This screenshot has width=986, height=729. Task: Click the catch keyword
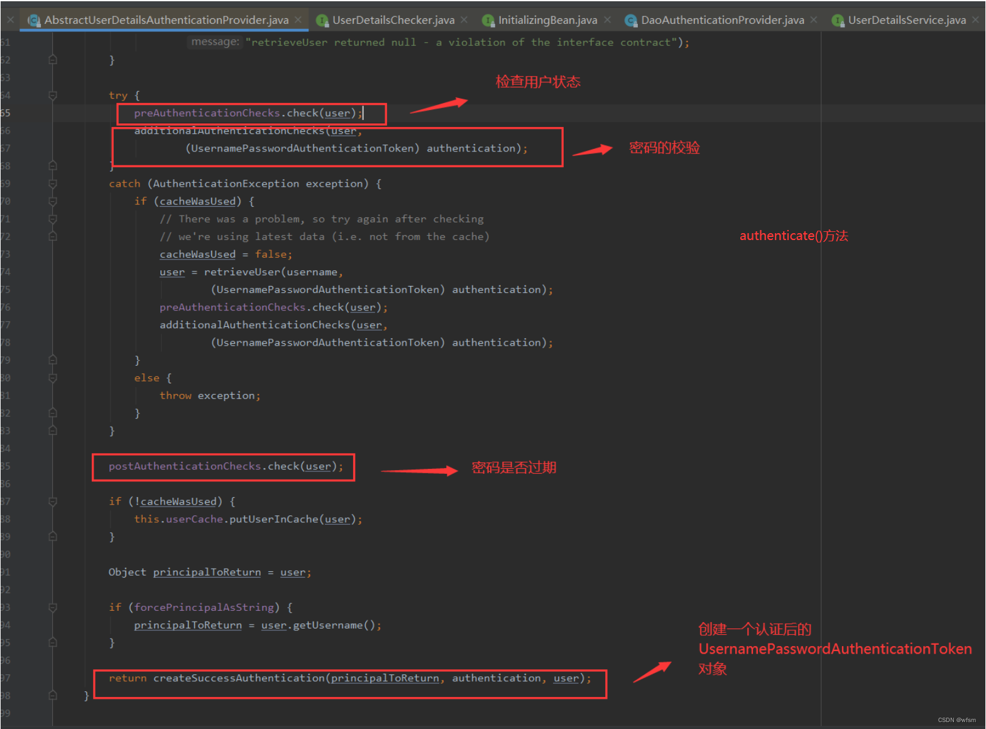(124, 184)
